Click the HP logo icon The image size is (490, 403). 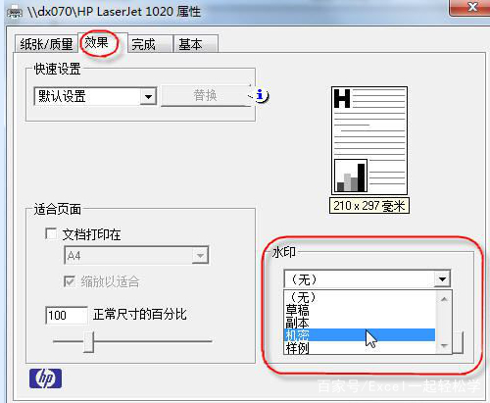45,378
